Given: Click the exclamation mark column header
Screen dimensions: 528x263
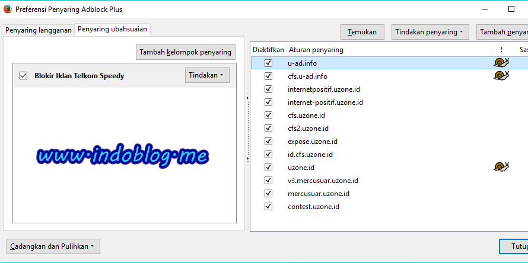Looking at the screenshot, I should [501, 50].
